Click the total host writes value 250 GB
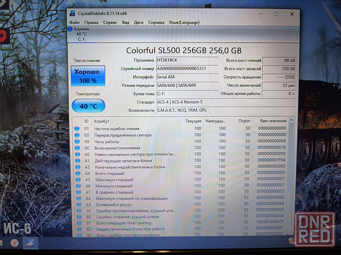The image size is (341, 255). pos(279,69)
